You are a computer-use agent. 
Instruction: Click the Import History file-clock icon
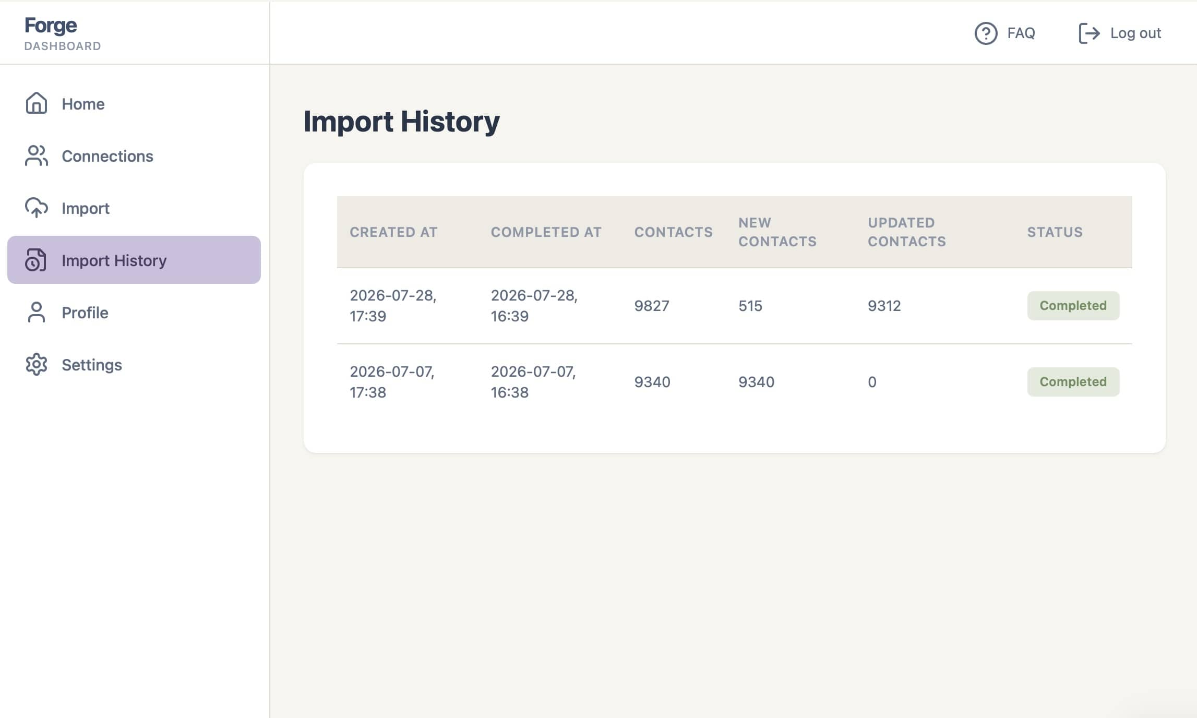tap(36, 260)
